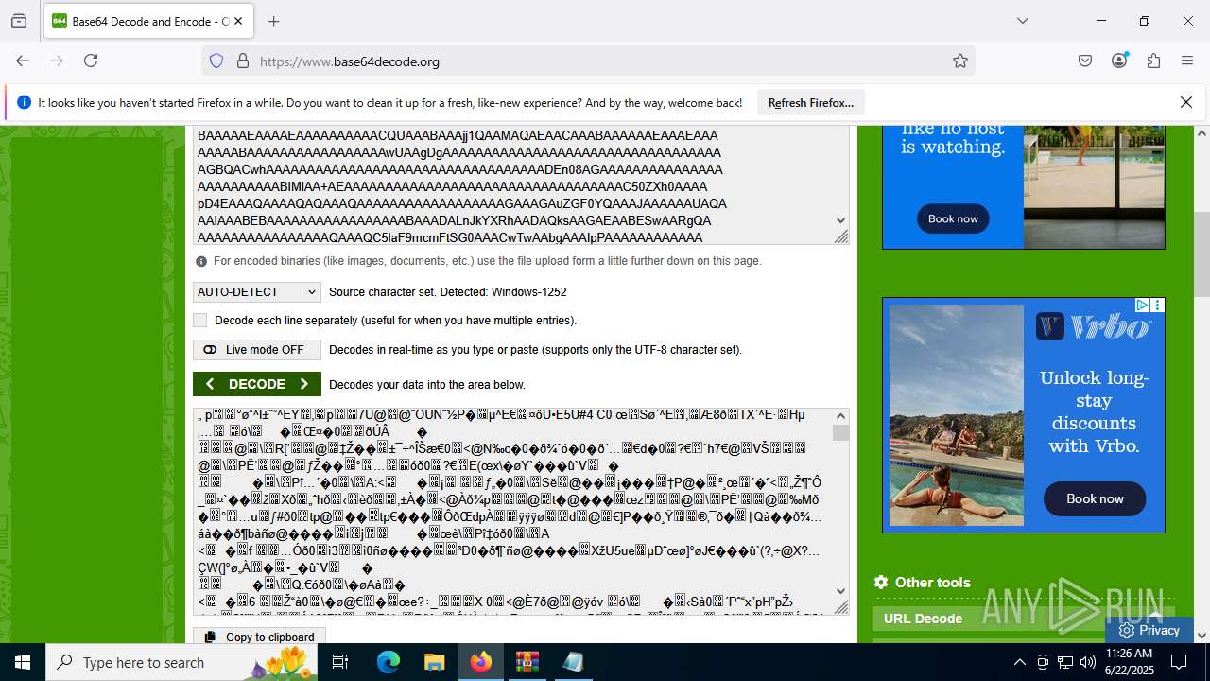The image size is (1210, 681).
Task: Open network status tray icon
Action: click(1065, 662)
